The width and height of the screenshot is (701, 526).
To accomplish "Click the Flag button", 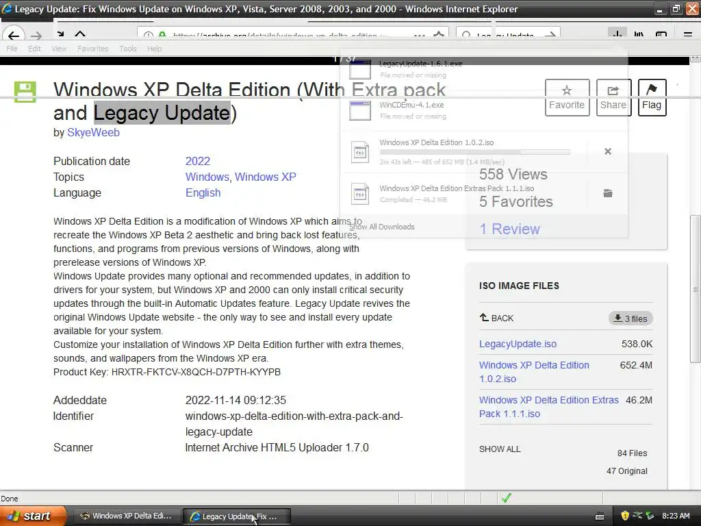I will click(652, 97).
